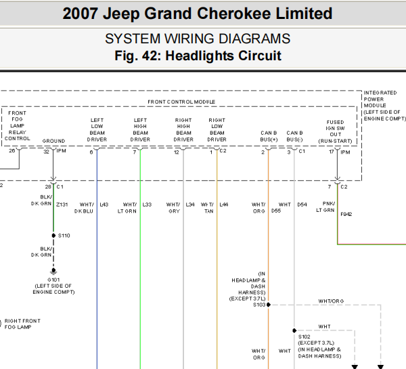Select 'WHT/ DK BLU' wire color label
Screen dimensions: 406x369
[84, 208]
